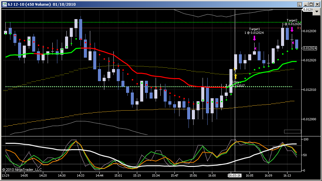Open the dropdown arrow beside the price axis
This screenshot has width=322, height=181.
pyautogui.click(x=317, y=12)
